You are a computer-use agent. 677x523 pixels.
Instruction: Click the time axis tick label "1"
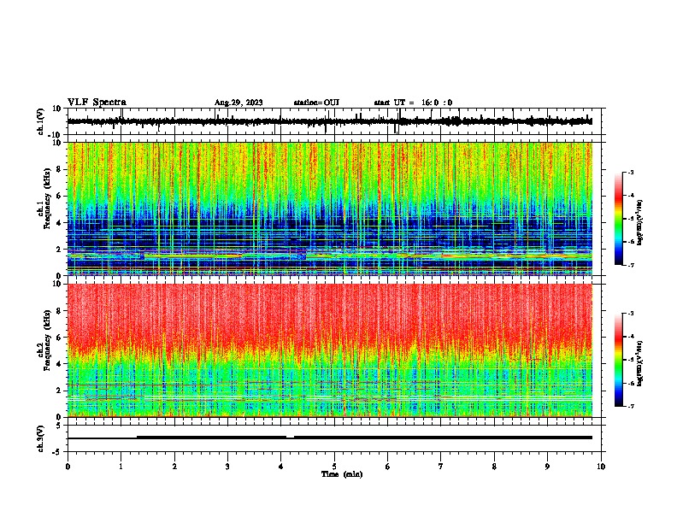click(121, 467)
